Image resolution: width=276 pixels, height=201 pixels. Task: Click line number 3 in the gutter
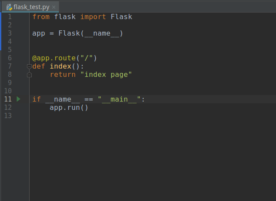click(x=10, y=33)
